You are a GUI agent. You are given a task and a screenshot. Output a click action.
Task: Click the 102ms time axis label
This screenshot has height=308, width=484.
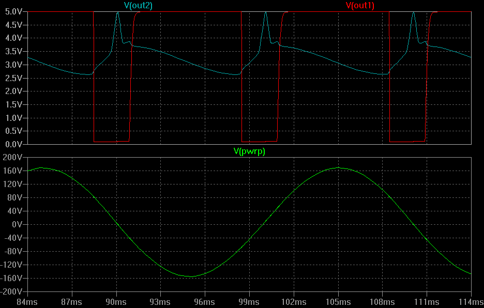pyautogui.click(x=294, y=302)
